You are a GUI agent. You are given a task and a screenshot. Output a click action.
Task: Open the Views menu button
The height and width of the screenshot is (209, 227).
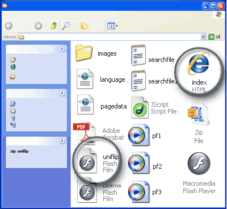tap(112, 26)
